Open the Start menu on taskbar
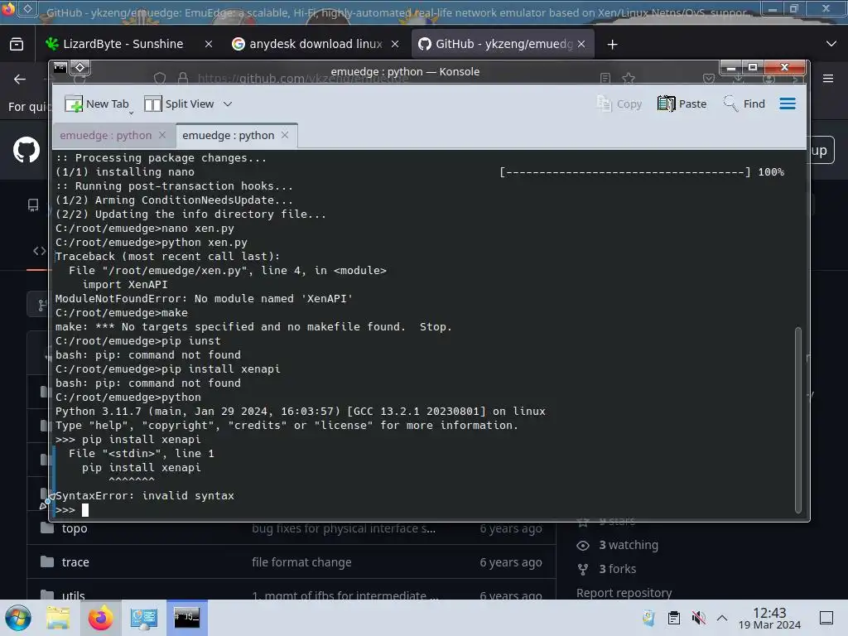 (x=18, y=618)
